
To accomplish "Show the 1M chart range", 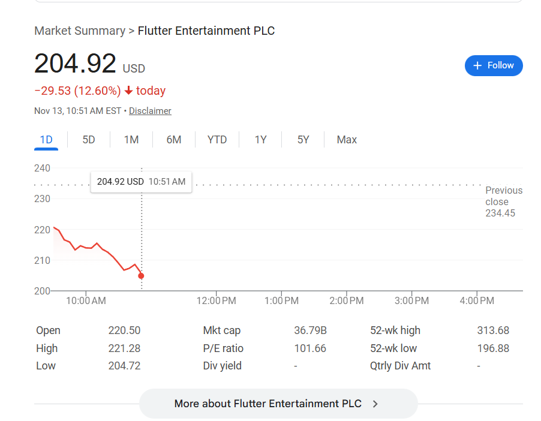I will pyautogui.click(x=131, y=140).
